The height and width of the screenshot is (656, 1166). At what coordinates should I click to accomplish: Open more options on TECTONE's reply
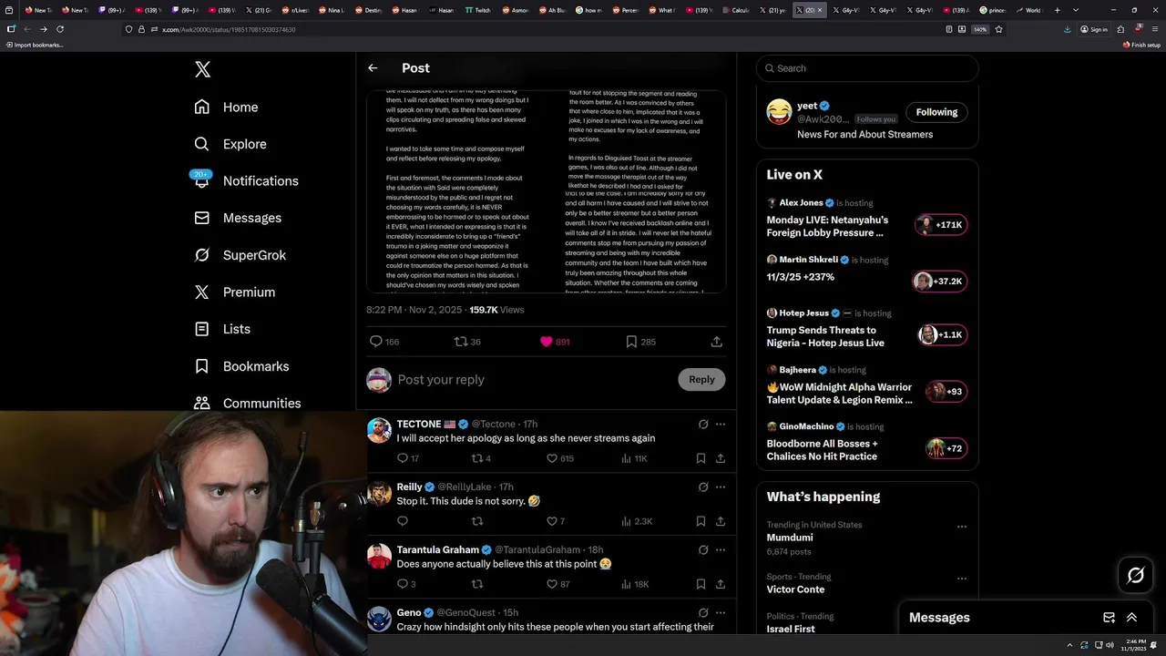(x=721, y=425)
